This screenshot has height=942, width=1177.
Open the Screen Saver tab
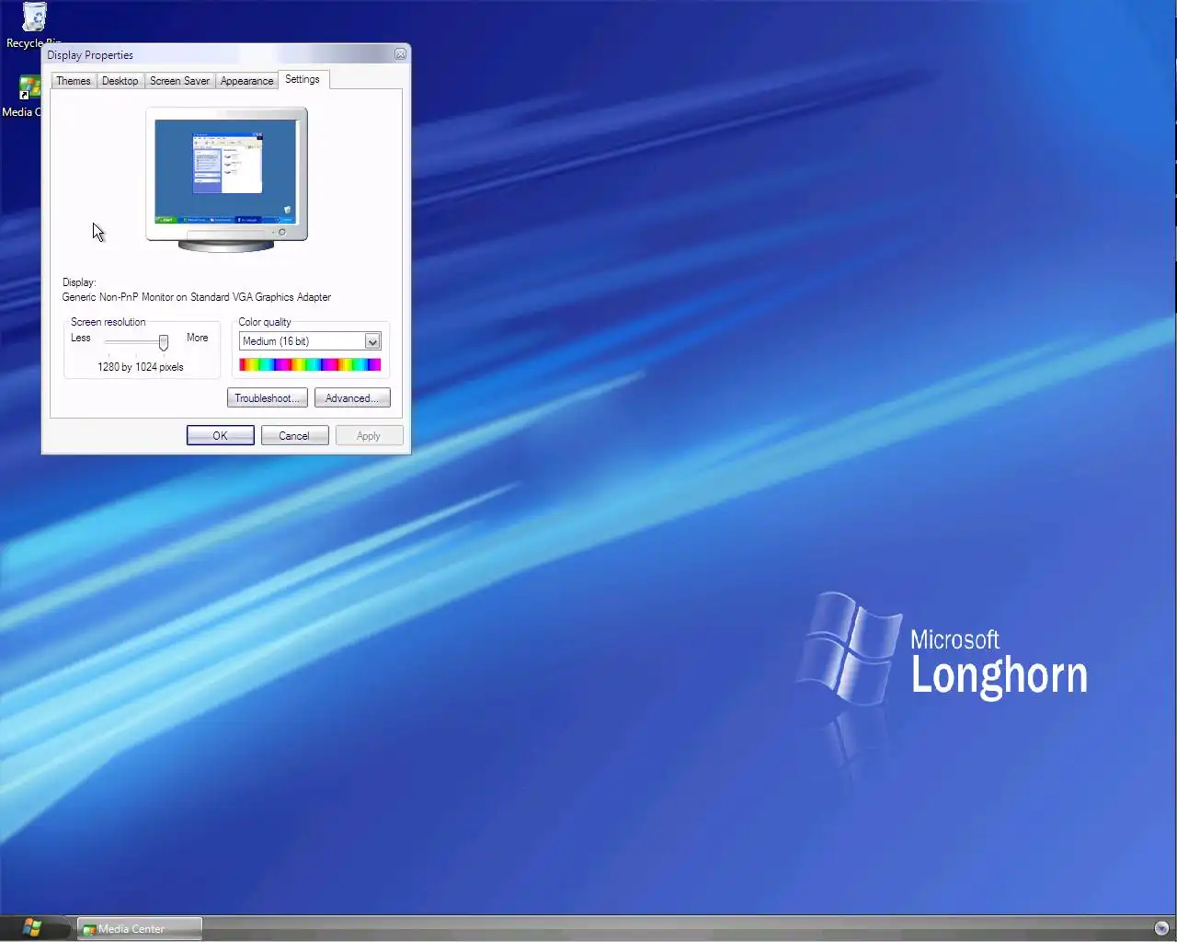coord(179,81)
